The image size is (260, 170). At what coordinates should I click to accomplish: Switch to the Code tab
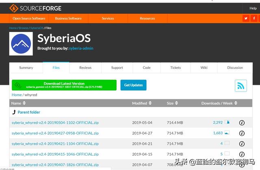(x=147, y=67)
